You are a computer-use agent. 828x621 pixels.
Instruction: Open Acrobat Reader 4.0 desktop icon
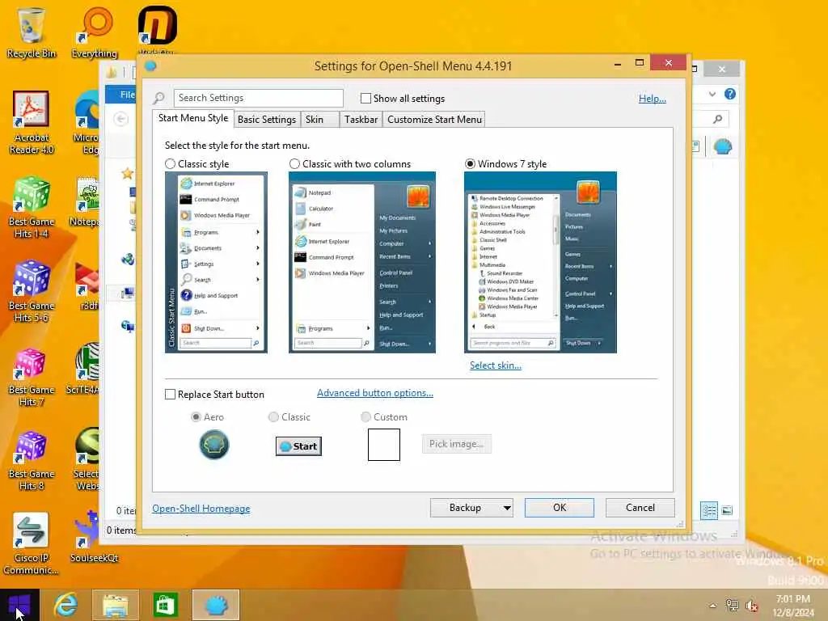tap(32, 123)
